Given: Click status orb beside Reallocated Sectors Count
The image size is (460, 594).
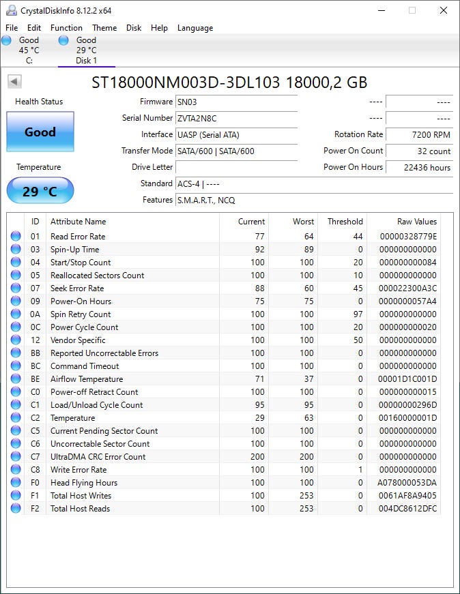Looking at the screenshot, I should [16, 276].
